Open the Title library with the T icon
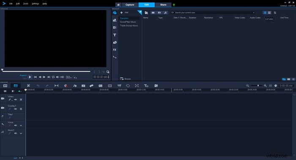This screenshot has height=160, width=296. pyautogui.click(x=115, y=35)
